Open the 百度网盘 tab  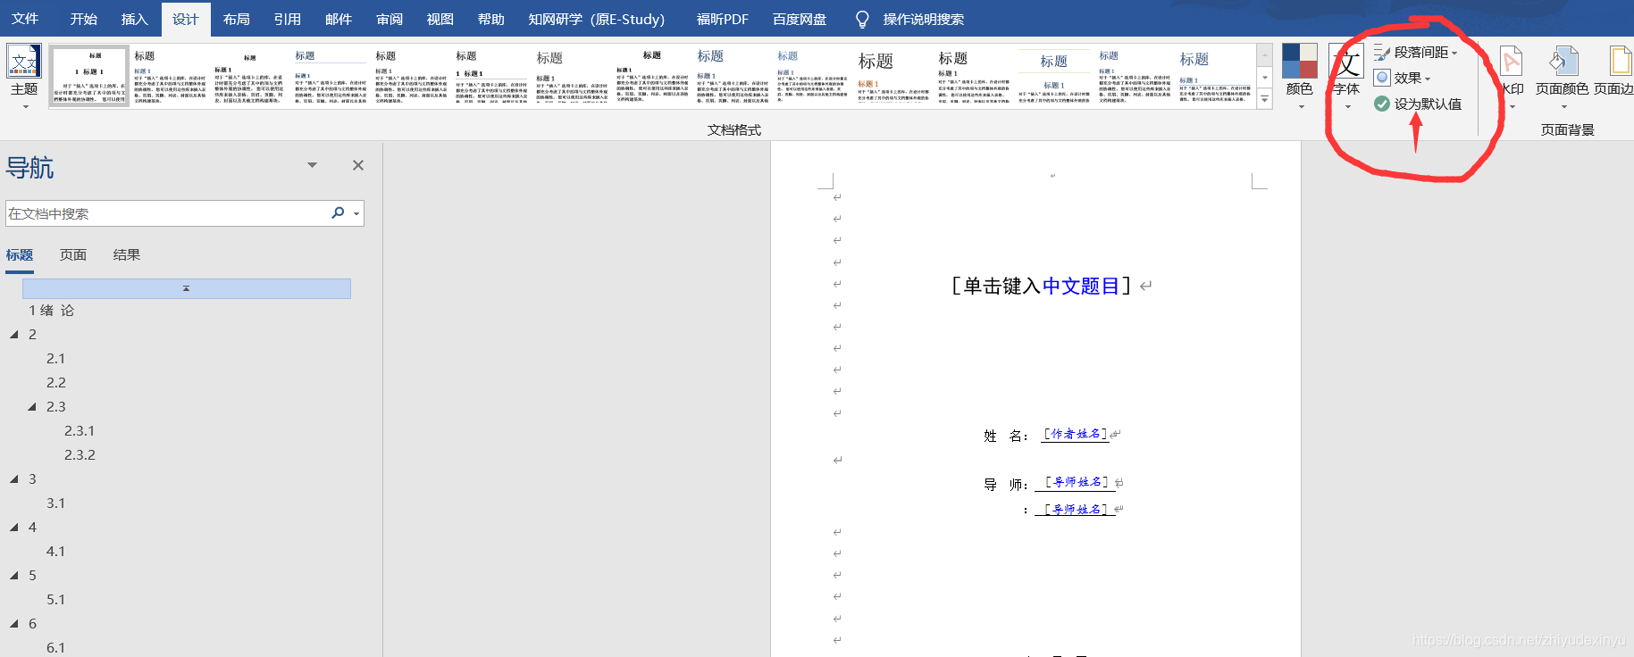click(800, 19)
